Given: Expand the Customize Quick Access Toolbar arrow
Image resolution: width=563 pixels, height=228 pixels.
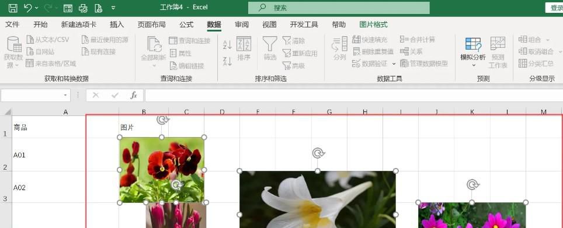Looking at the screenshot, I should tap(113, 8).
